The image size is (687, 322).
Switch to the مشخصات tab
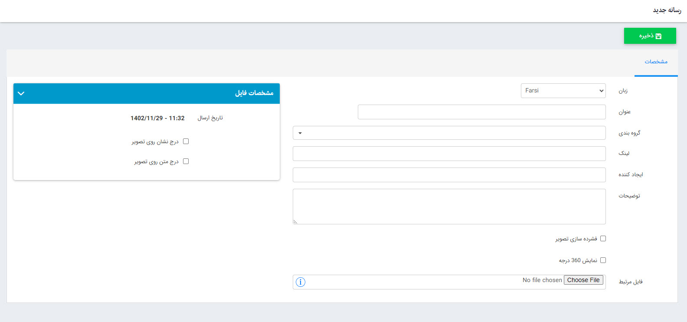tap(656, 62)
